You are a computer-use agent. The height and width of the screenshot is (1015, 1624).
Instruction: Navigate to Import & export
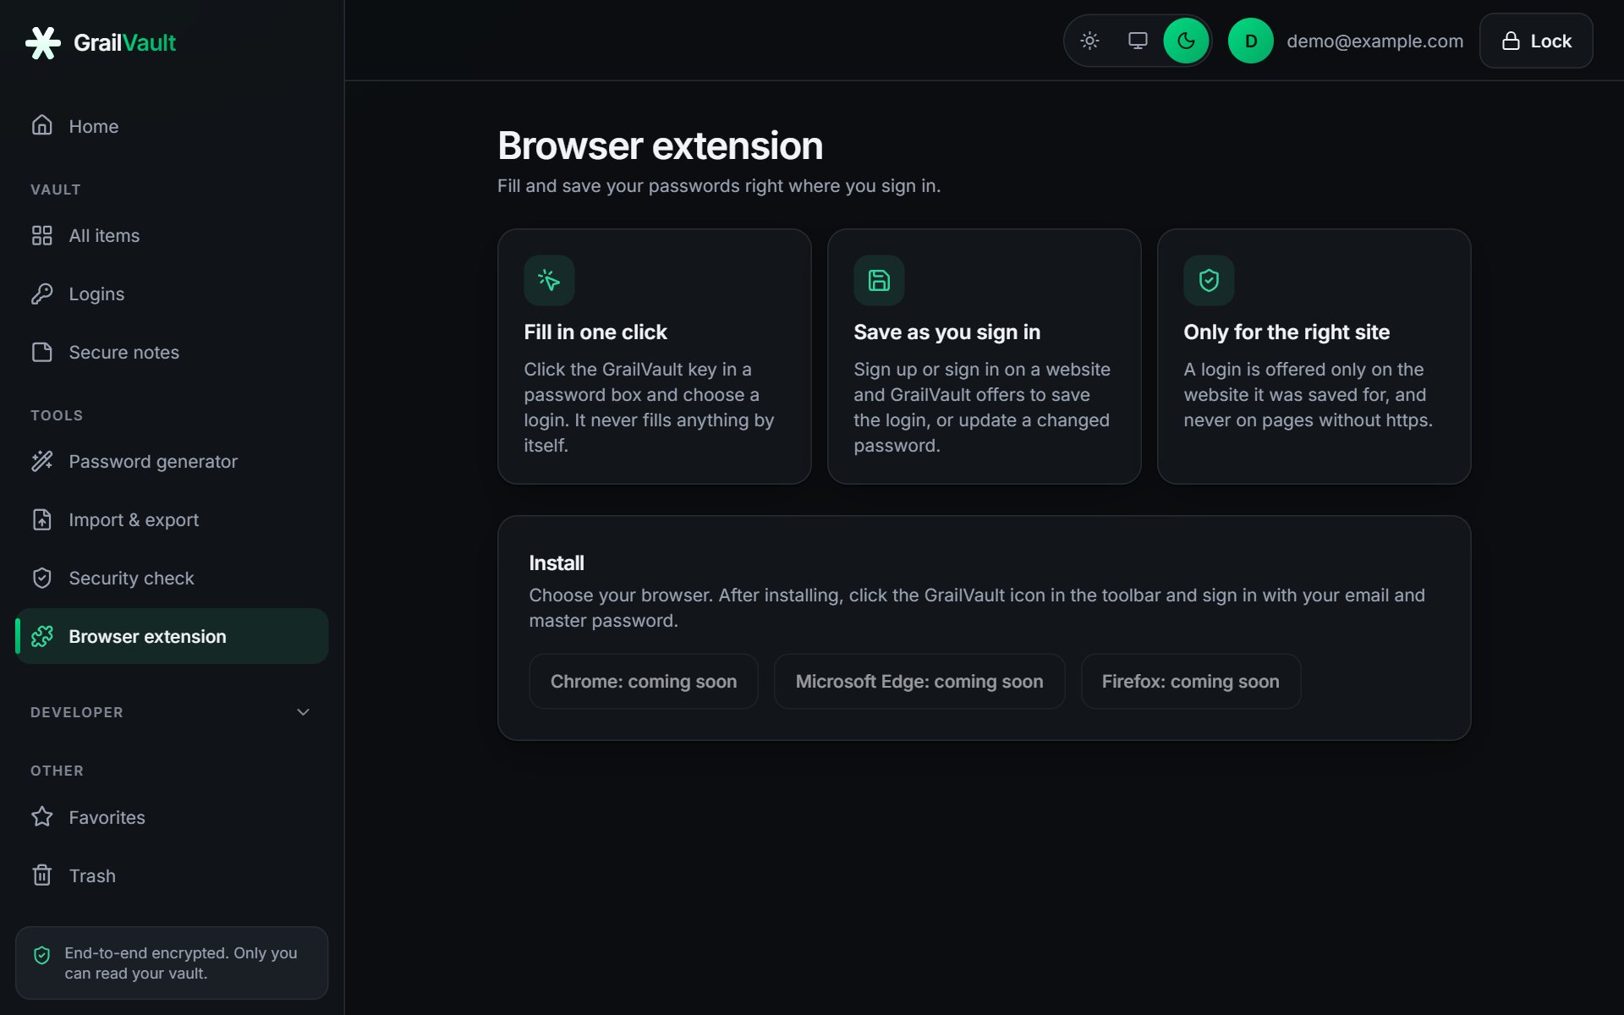point(172,519)
